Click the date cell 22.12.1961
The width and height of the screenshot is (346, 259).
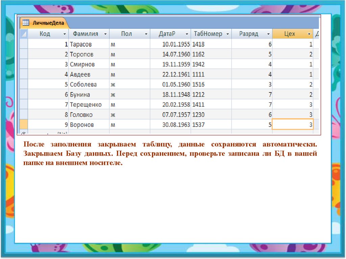coord(170,74)
